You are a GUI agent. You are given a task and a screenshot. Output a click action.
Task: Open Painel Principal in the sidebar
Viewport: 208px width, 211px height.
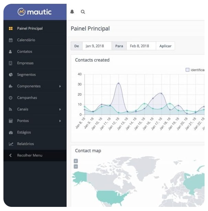30,29
